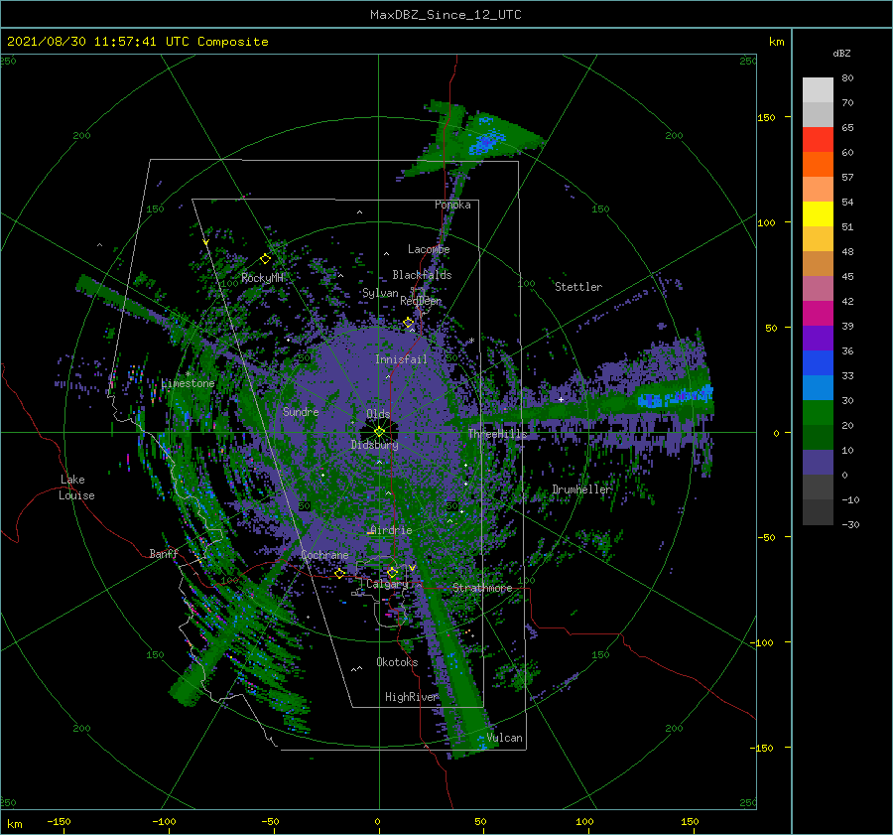893x835 pixels.
Task: Click the Airdrie map label
Action: click(391, 530)
